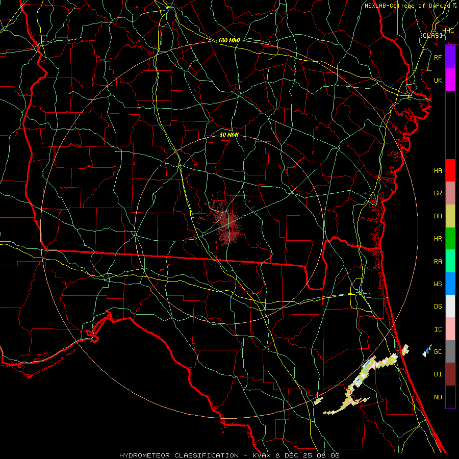Viewport: 459px width, 459px height.
Task: Click the IC light pink legend swatch
Action: point(450,329)
